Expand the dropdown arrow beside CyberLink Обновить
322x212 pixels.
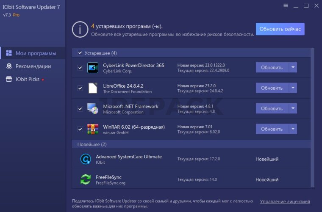click(293, 68)
